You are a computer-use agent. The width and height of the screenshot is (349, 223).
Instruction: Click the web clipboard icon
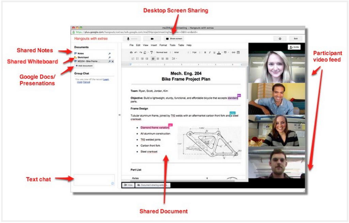[x=145, y=52]
